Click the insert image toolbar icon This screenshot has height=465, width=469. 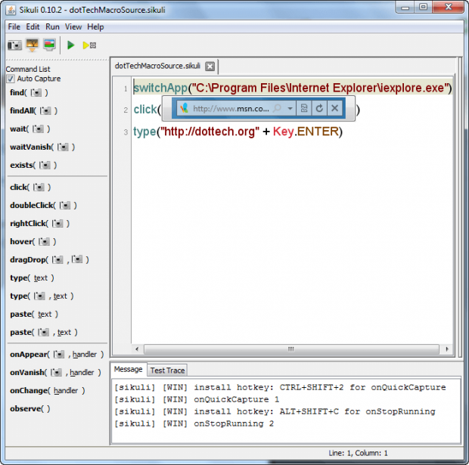32,45
